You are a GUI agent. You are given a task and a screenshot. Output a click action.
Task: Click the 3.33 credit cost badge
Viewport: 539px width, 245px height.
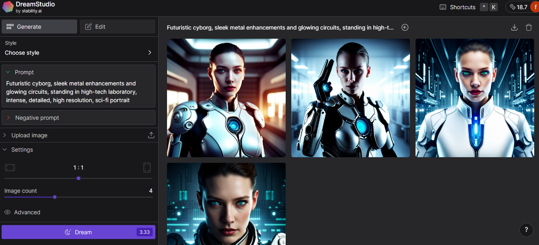click(x=144, y=232)
